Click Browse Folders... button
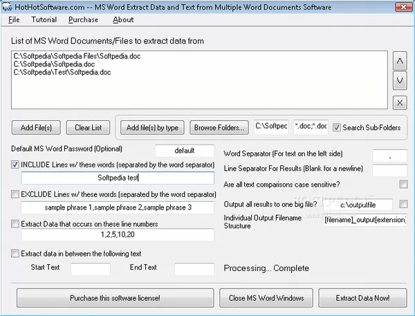This screenshot has height=316, width=415. point(219,127)
